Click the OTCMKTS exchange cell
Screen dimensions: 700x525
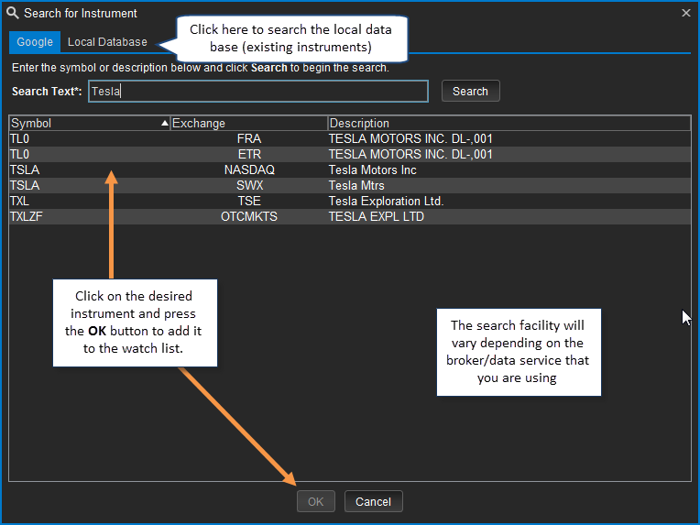click(249, 216)
